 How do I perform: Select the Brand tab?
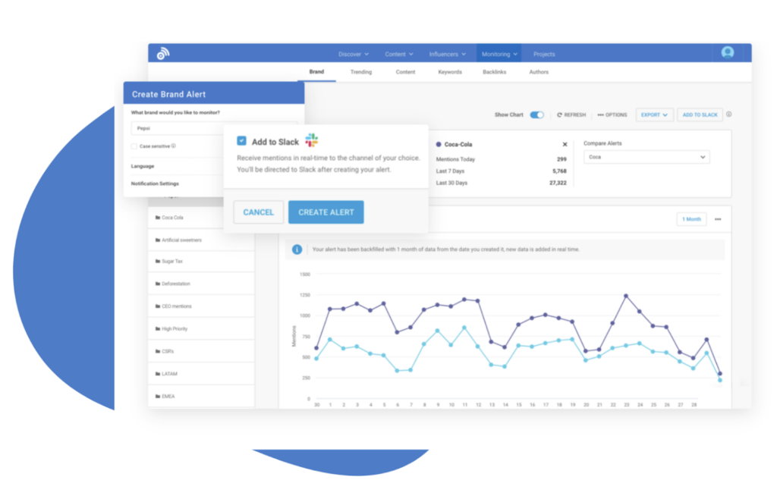tap(316, 72)
